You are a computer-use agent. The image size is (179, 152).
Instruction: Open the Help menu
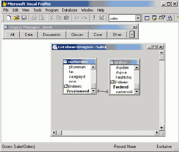tap(101, 10)
